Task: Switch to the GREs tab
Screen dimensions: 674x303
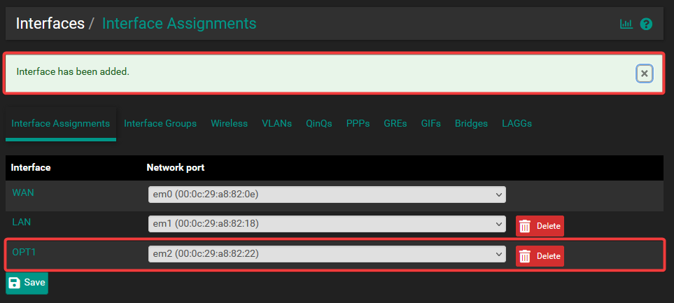Action: tap(395, 123)
